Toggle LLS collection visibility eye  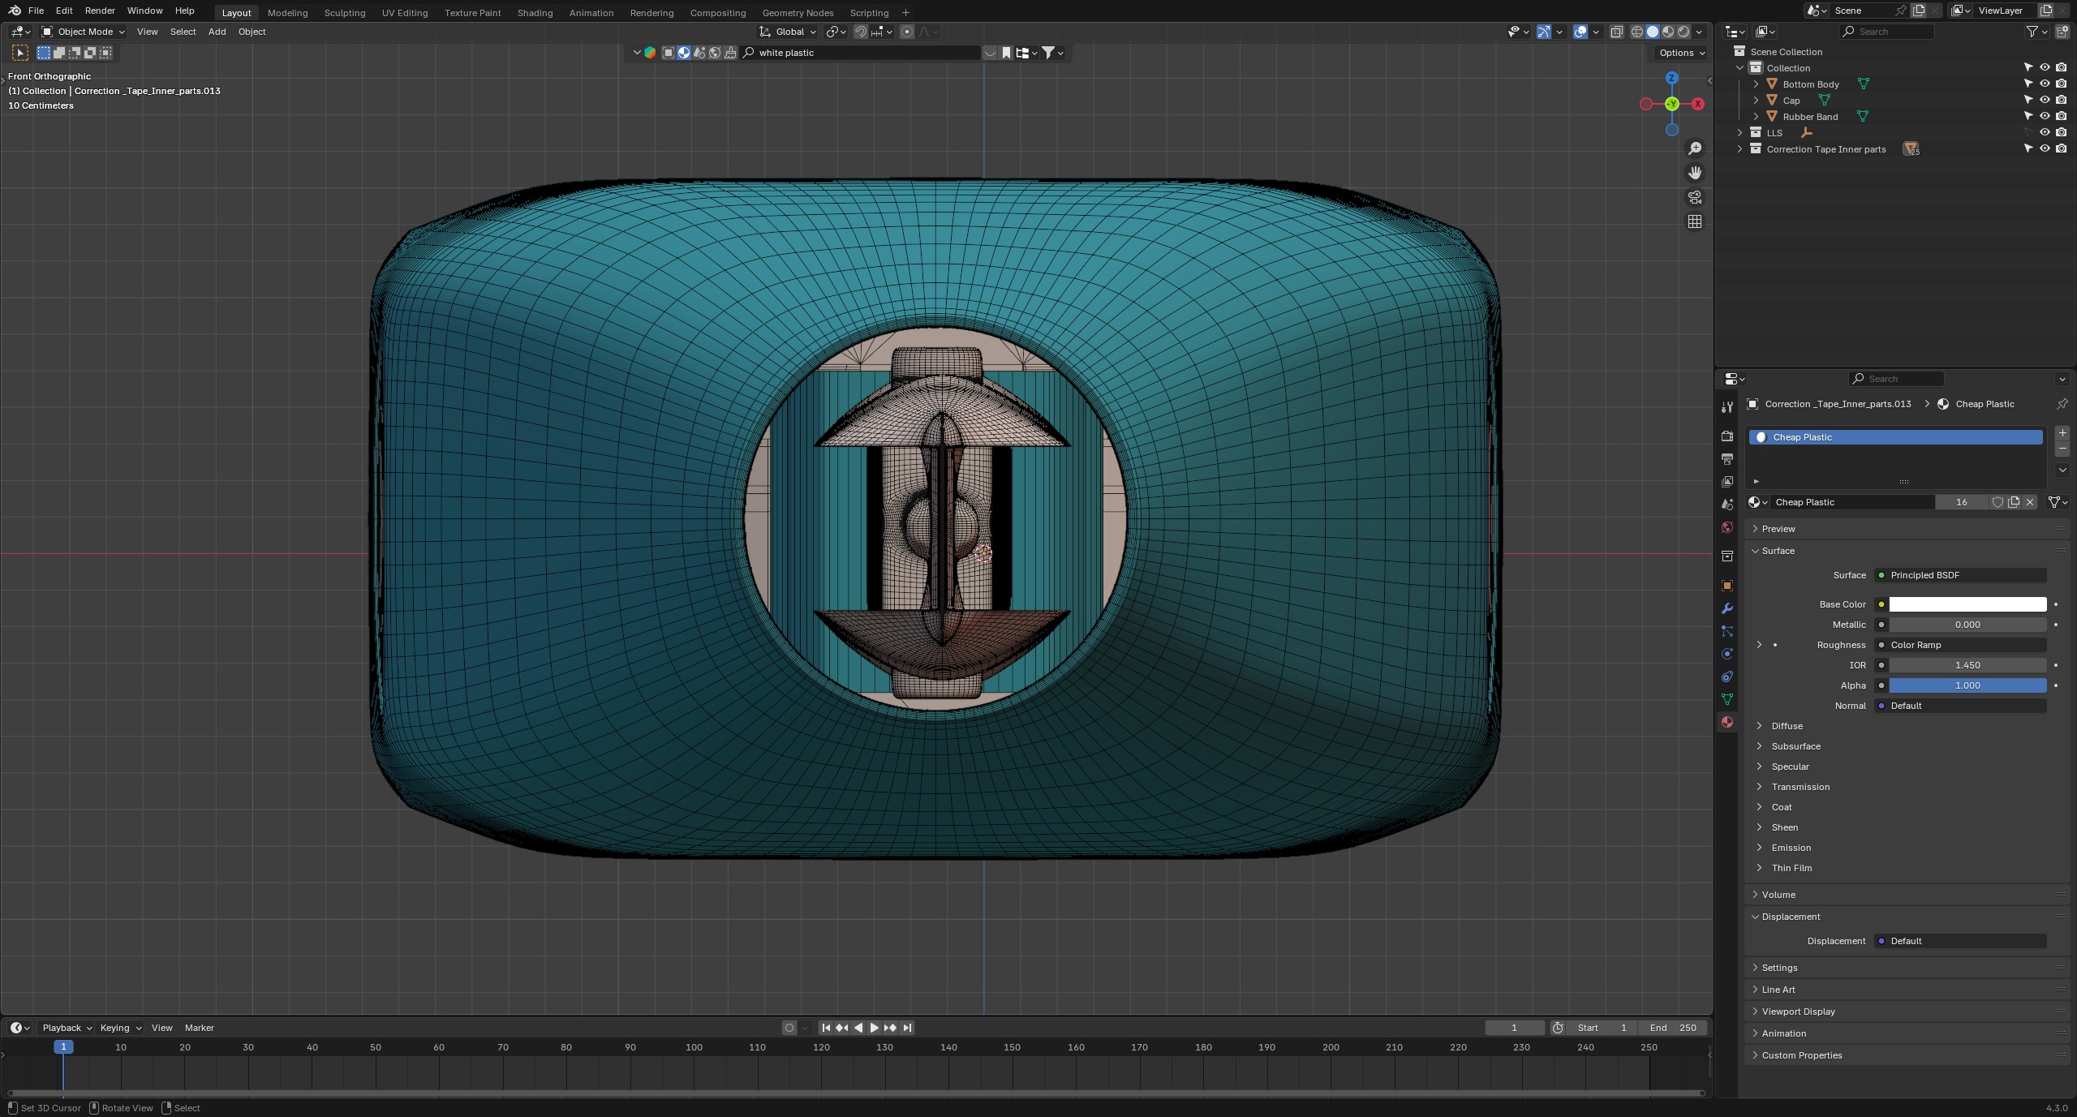pos(2045,132)
